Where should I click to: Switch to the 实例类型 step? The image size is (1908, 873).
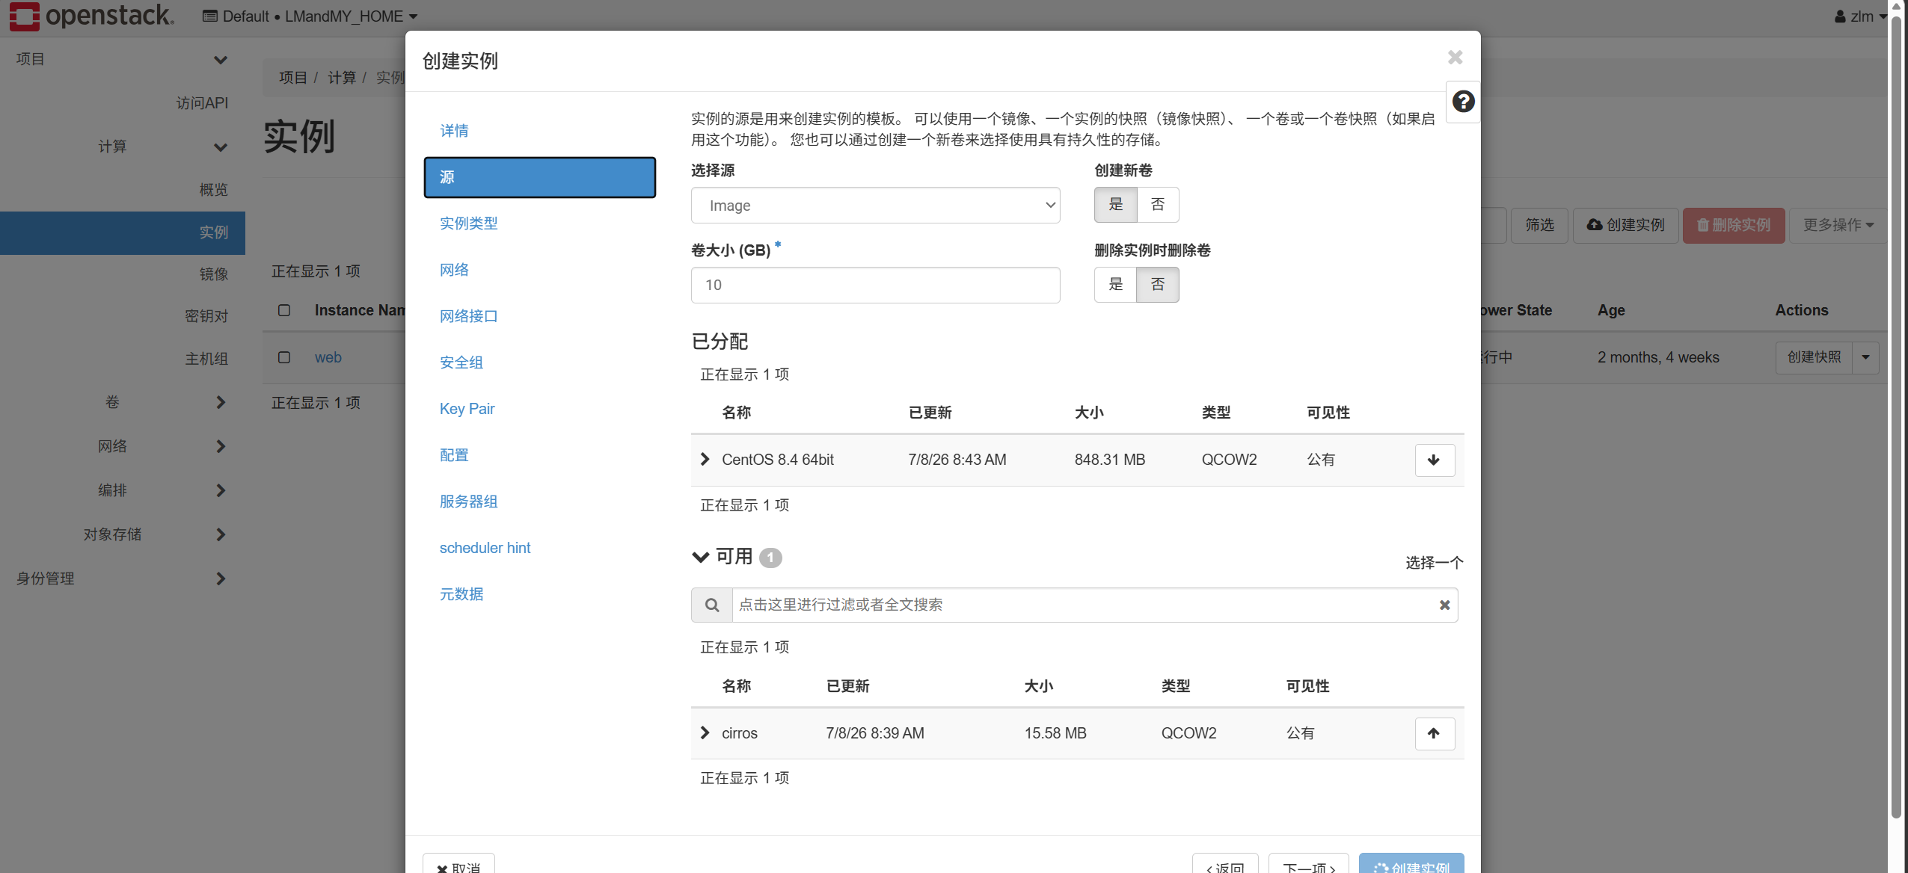click(x=468, y=223)
